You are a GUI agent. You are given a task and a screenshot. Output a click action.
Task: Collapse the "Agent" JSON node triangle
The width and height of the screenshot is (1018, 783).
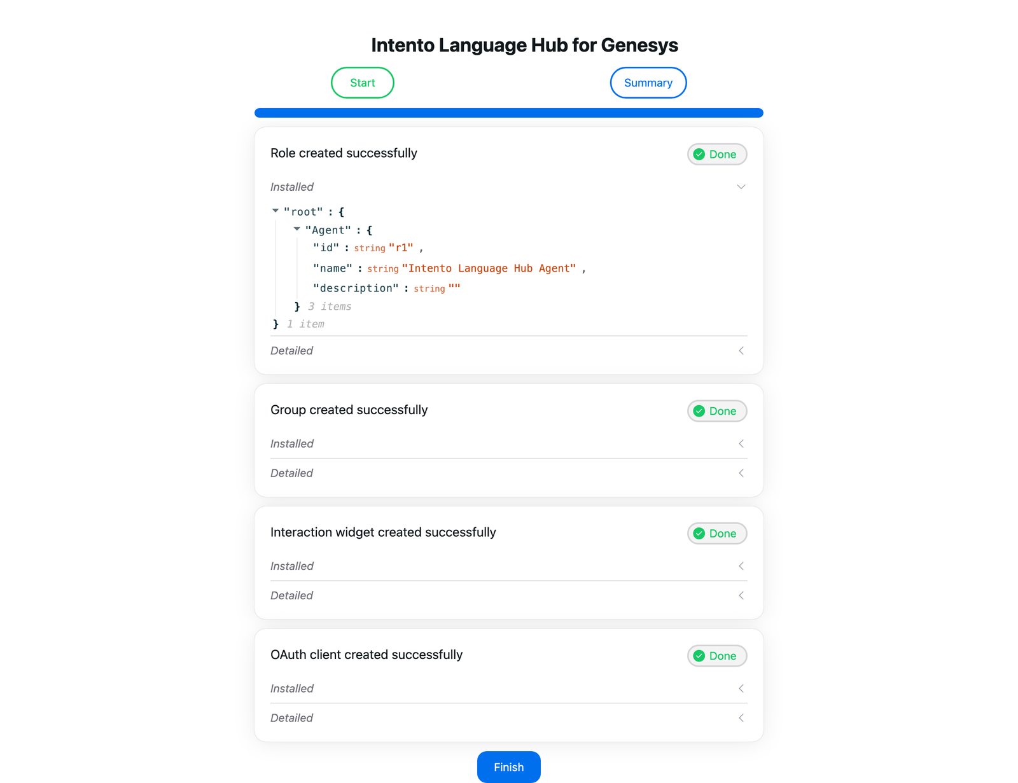point(296,229)
